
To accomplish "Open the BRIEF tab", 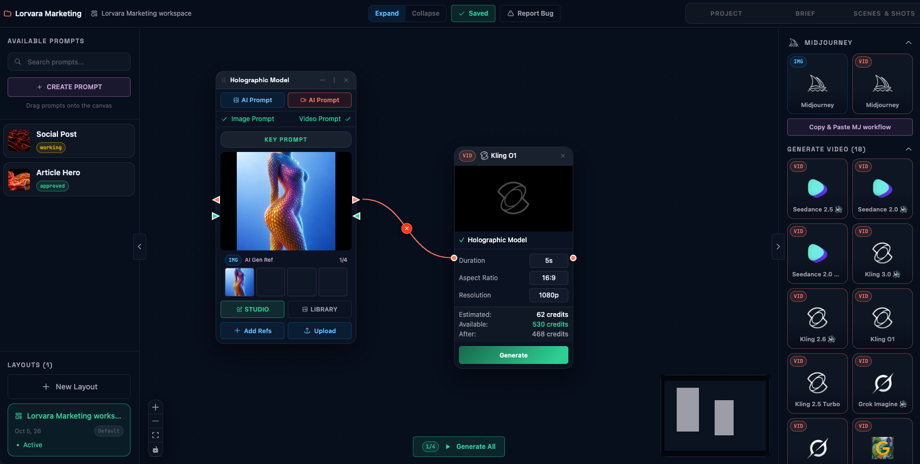I will pos(805,14).
